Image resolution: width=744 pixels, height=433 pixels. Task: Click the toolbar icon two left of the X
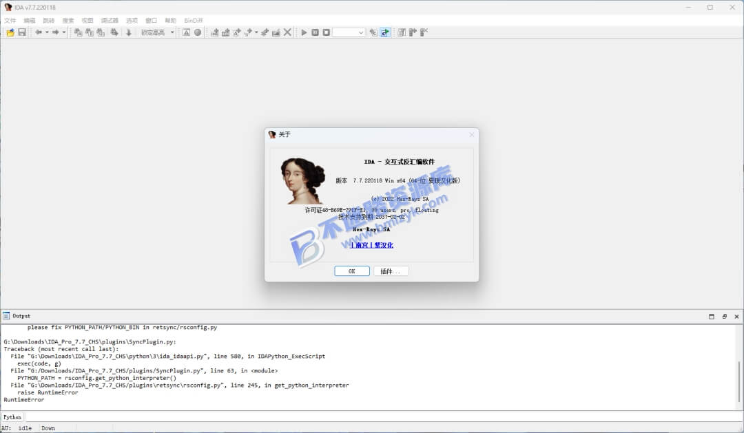(x=265, y=32)
